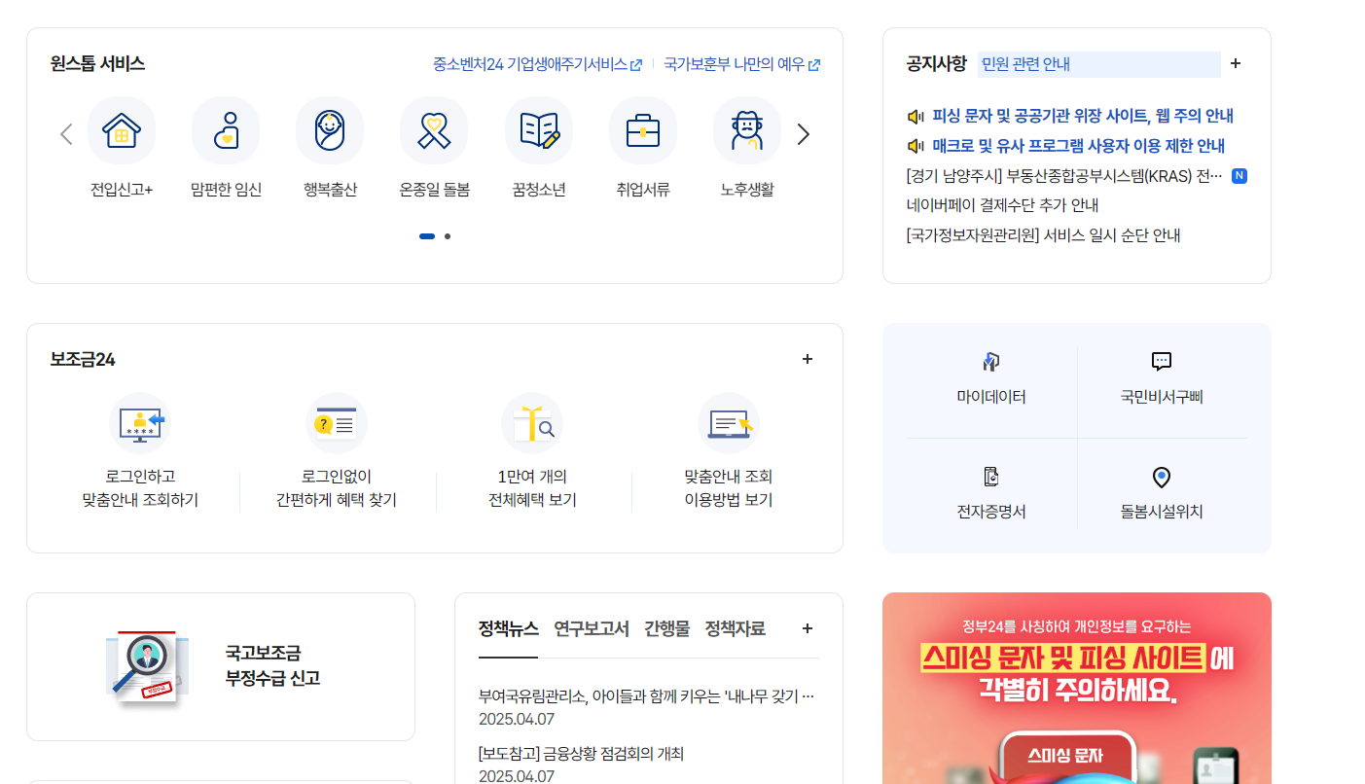Open the 국민비서구삐 chat icon
Screen dimensions: 1365x784
(x=1162, y=362)
